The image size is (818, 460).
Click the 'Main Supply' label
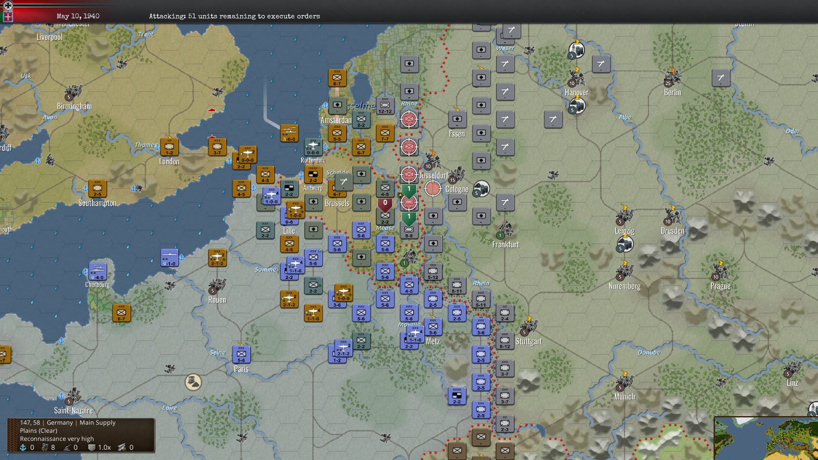(98, 423)
